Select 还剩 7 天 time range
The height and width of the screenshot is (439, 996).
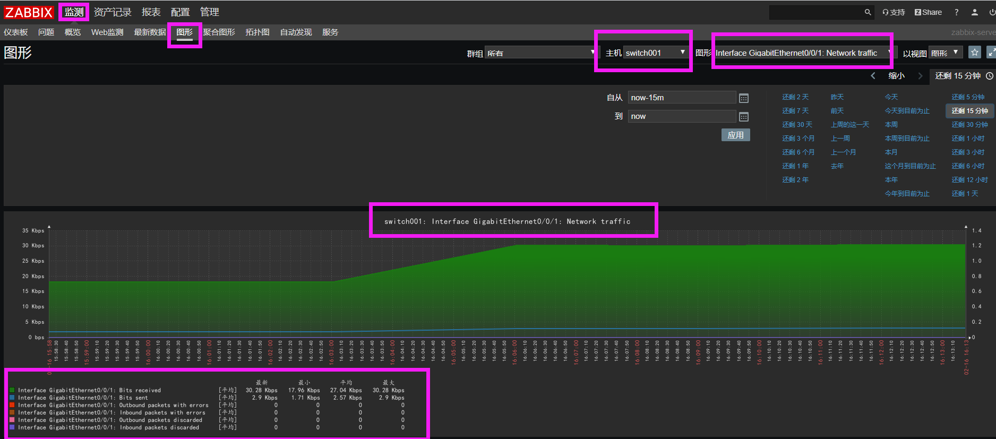(795, 111)
